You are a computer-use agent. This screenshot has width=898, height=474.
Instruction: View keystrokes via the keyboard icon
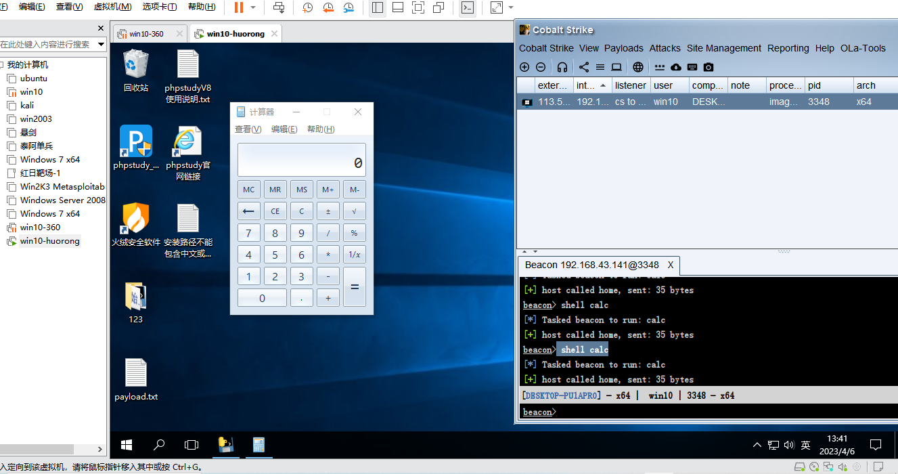point(692,67)
